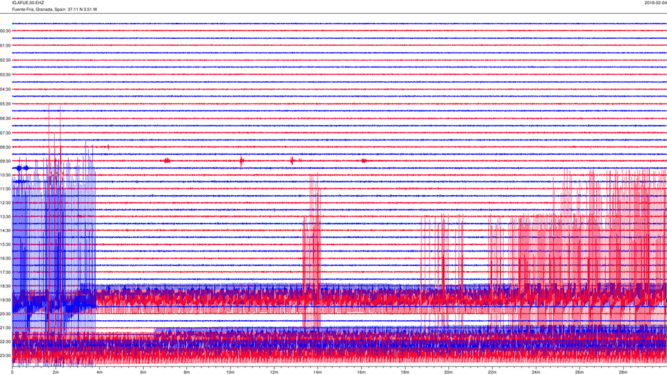Click the blue event blob at start of 10:30 trace

pos(22,168)
